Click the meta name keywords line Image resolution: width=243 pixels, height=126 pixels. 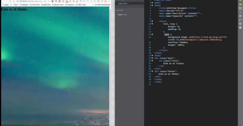(x=178, y=16)
